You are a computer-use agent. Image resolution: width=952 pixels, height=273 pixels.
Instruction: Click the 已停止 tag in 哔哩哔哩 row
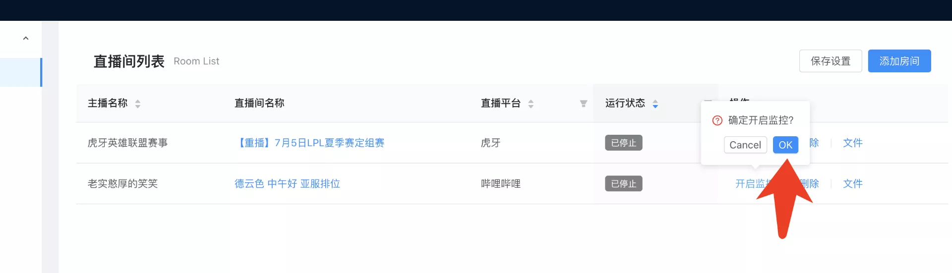coord(623,184)
